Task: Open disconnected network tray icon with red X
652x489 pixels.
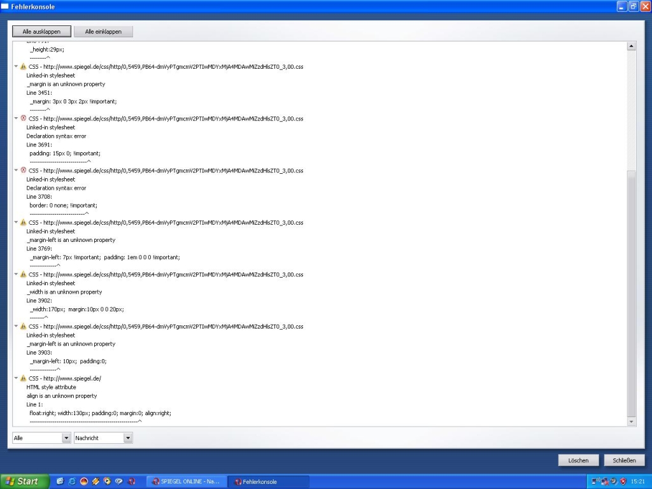Action: click(605, 481)
